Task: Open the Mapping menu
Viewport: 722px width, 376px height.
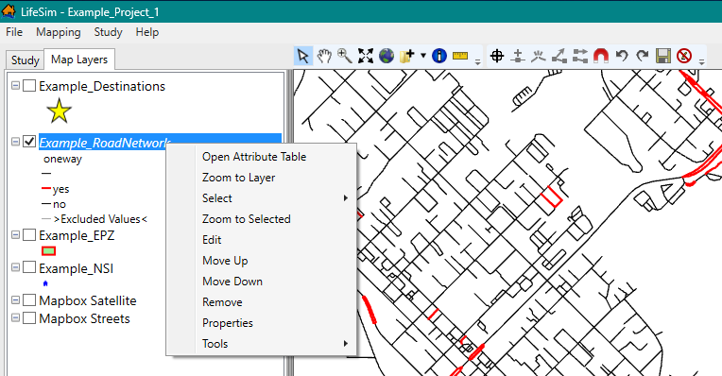Action: pos(59,32)
